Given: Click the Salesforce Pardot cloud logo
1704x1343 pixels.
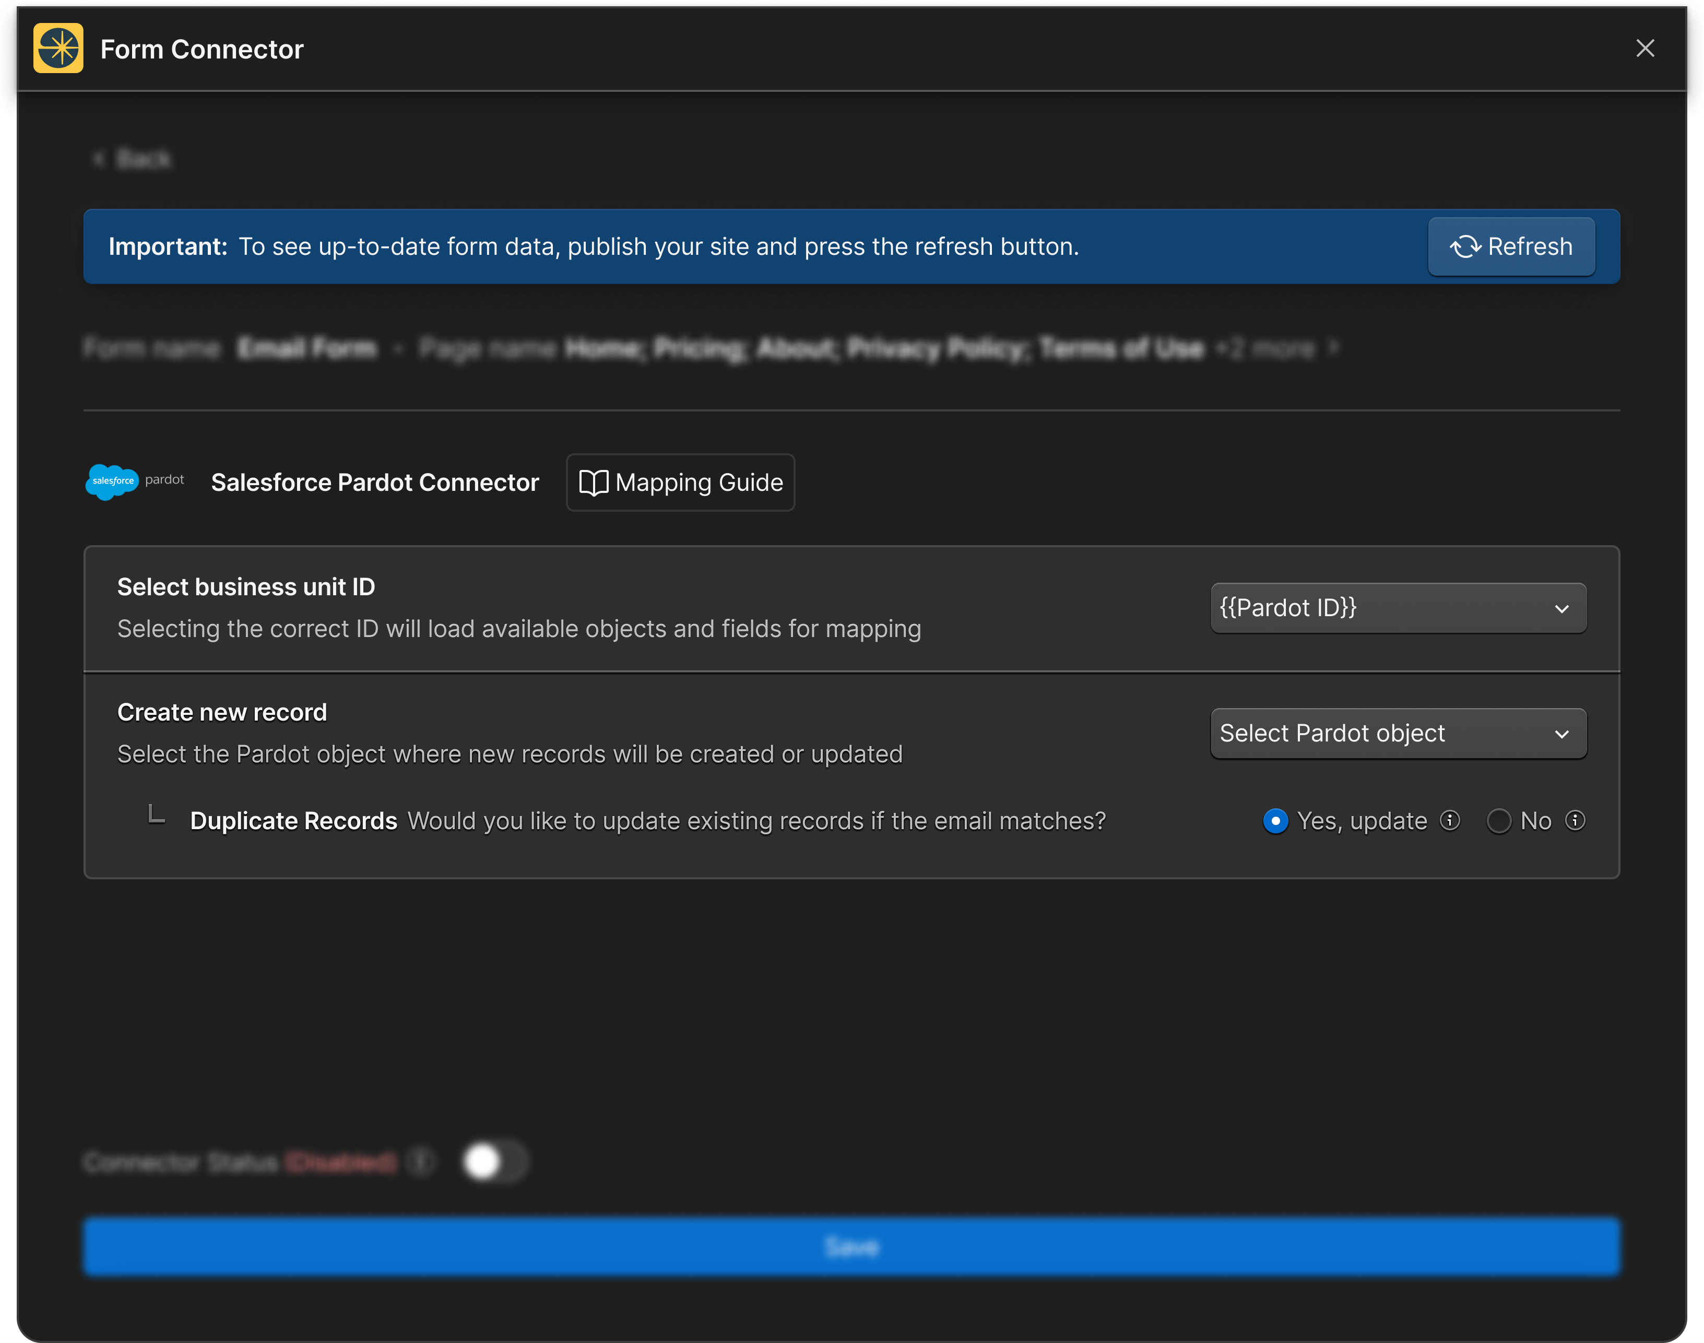Looking at the screenshot, I should point(112,481).
